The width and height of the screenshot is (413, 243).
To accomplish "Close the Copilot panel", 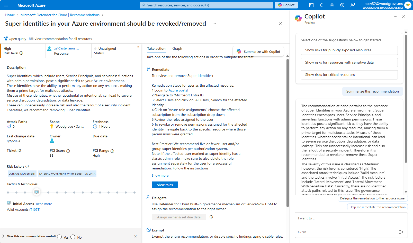I will tap(404, 16).
